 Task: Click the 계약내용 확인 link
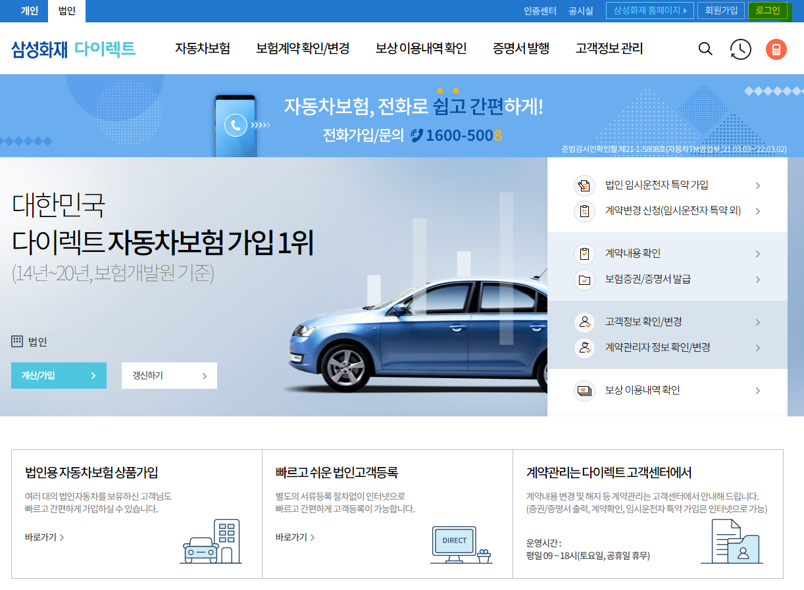(633, 254)
